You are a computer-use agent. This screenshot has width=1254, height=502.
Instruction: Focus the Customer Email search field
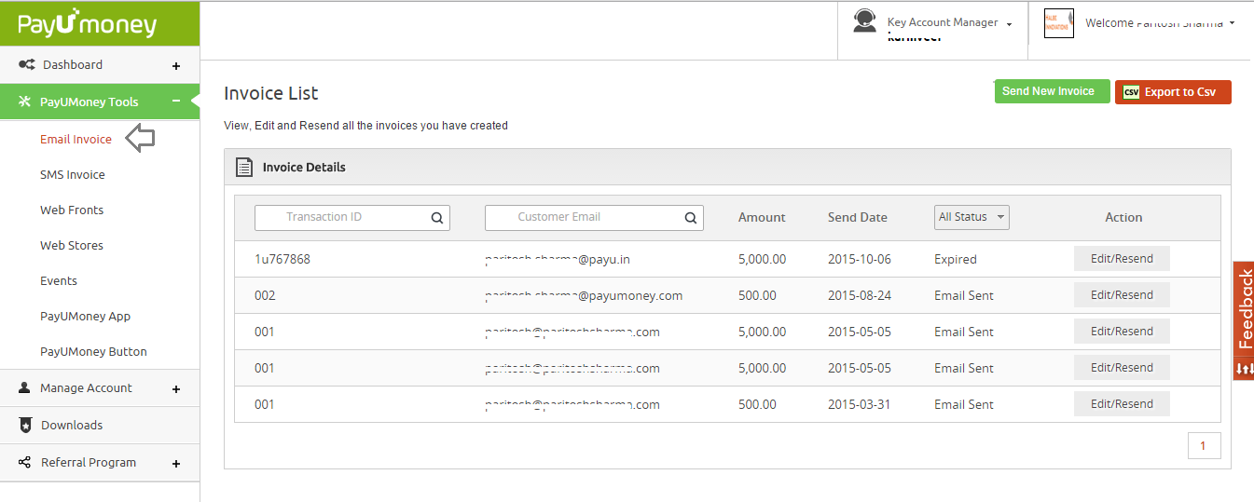594,217
